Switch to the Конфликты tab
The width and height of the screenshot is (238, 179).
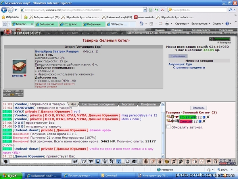148,104
